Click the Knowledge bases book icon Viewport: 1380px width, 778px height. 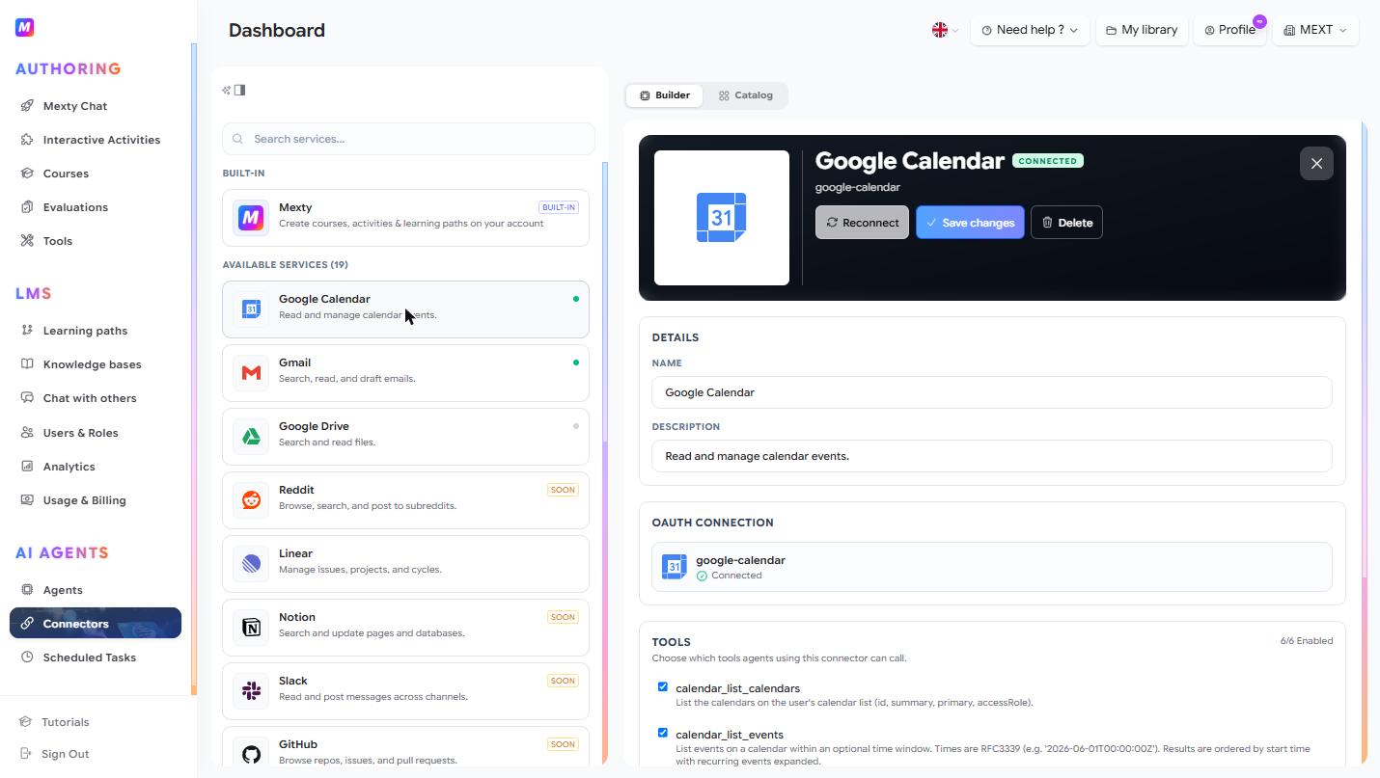click(27, 364)
